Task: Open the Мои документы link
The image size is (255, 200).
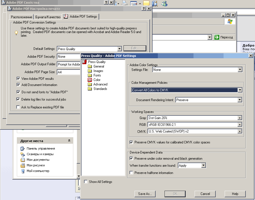Action: [x=38, y=160]
